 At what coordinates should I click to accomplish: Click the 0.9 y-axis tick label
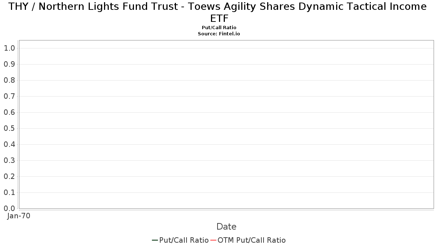point(9,64)
